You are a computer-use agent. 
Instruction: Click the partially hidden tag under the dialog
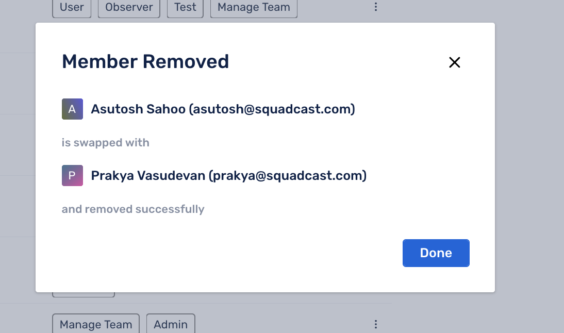pos(84,295)
